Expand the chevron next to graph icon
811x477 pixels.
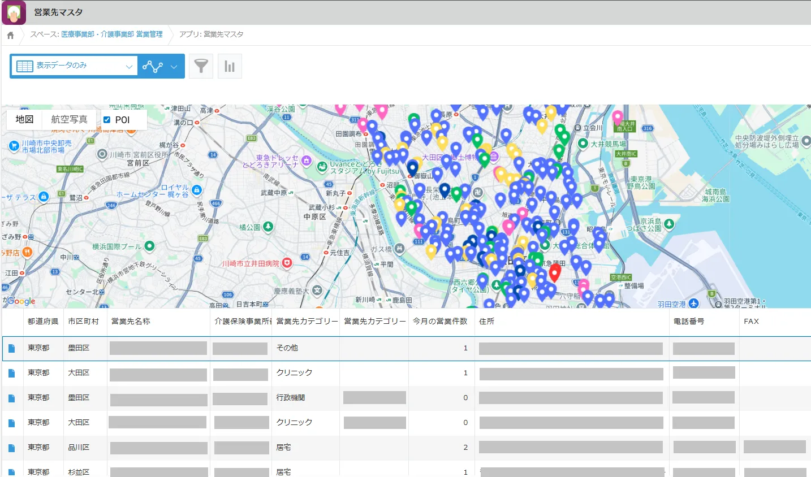174,67
